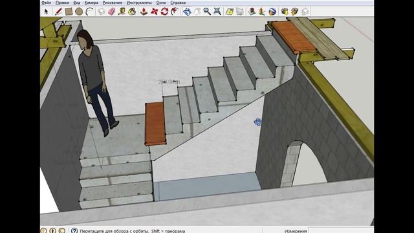This screenshot has height=233, width=414.
Task: Pick the Line pencil tool
Action: click(58, 12)
